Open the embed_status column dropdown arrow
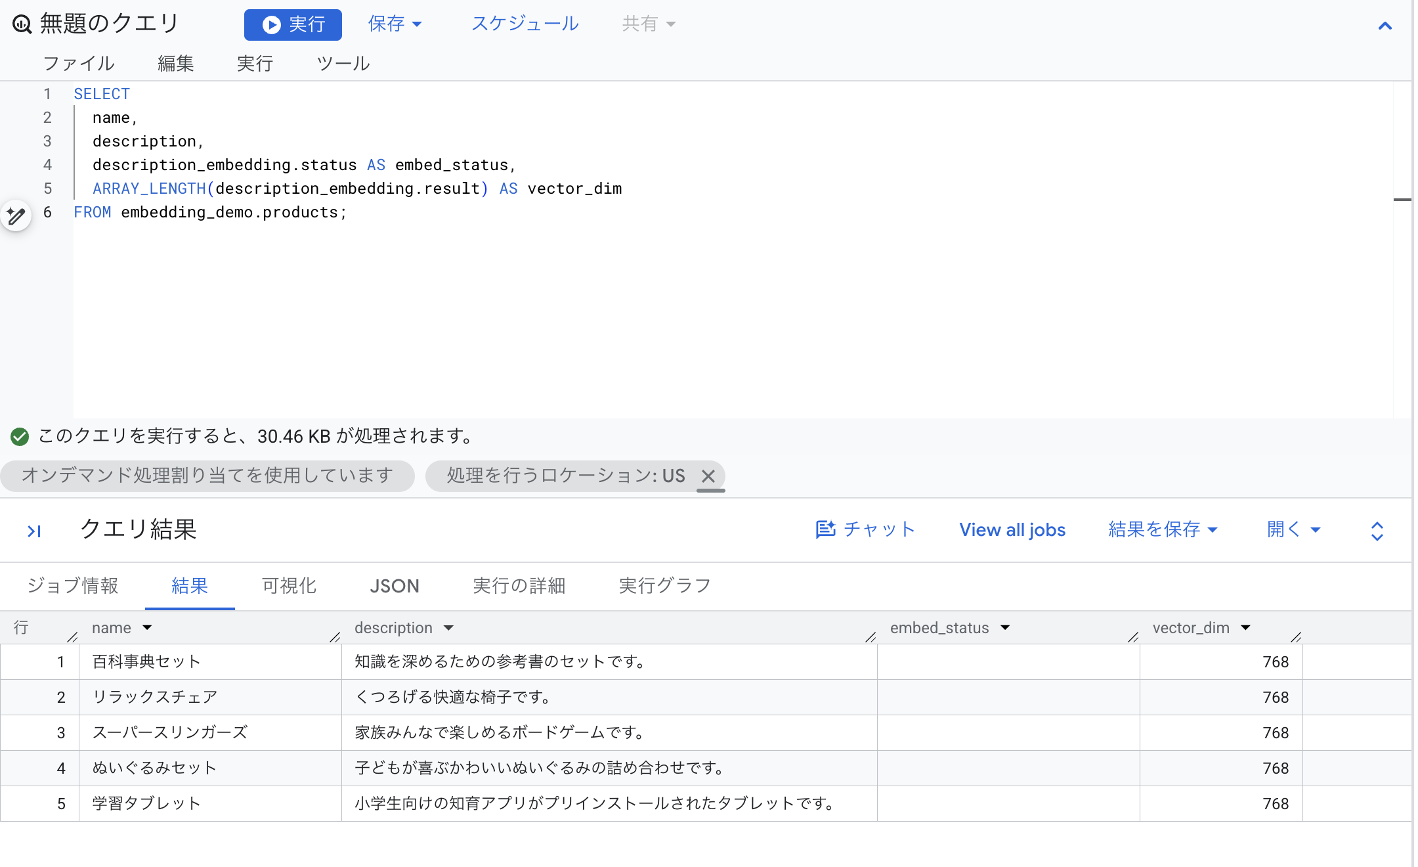 tap(1005, 628)
